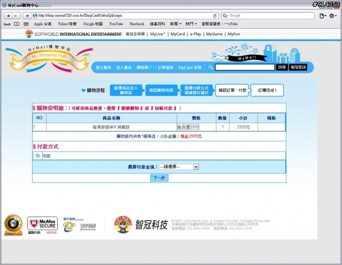Open the Apple 台灣 bookmark
342x265 pixels.
click(43, 24)
